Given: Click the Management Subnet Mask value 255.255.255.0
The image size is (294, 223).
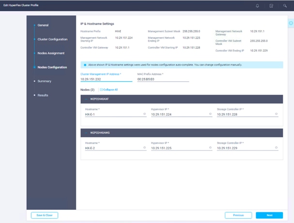Looking at the screenshot, I should click(191, 31).
